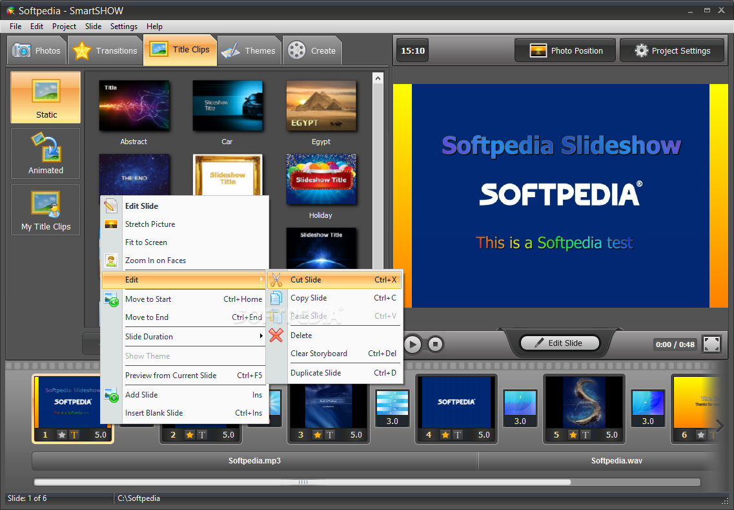Screen dimensions: 734x510
Task: Choose Stretch Picture in context menu
Action: pos(185,224)
